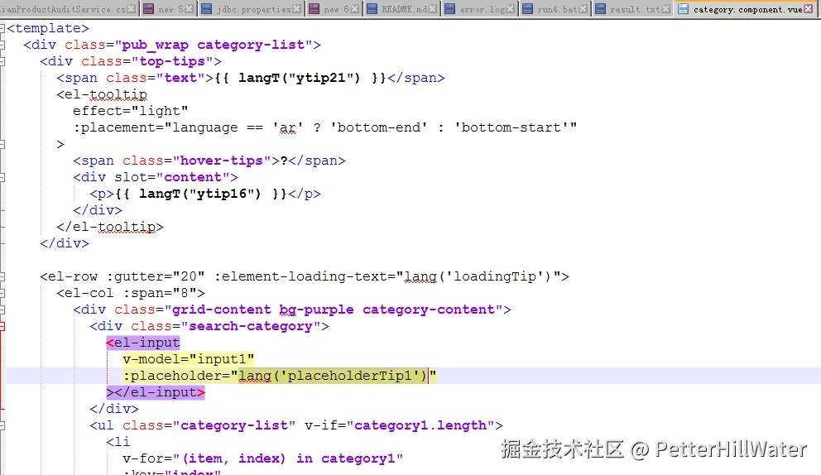
Task: Place cursor in the langT("ytip21") text
Action: [x=300, y=78]
